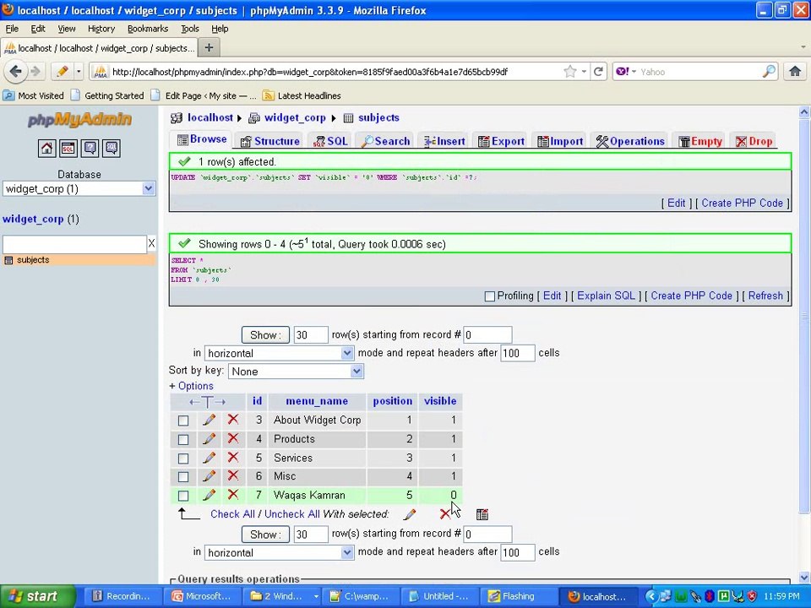Click the Refresh link
Screen dimensions: 811x608
[x=765, y=296]
